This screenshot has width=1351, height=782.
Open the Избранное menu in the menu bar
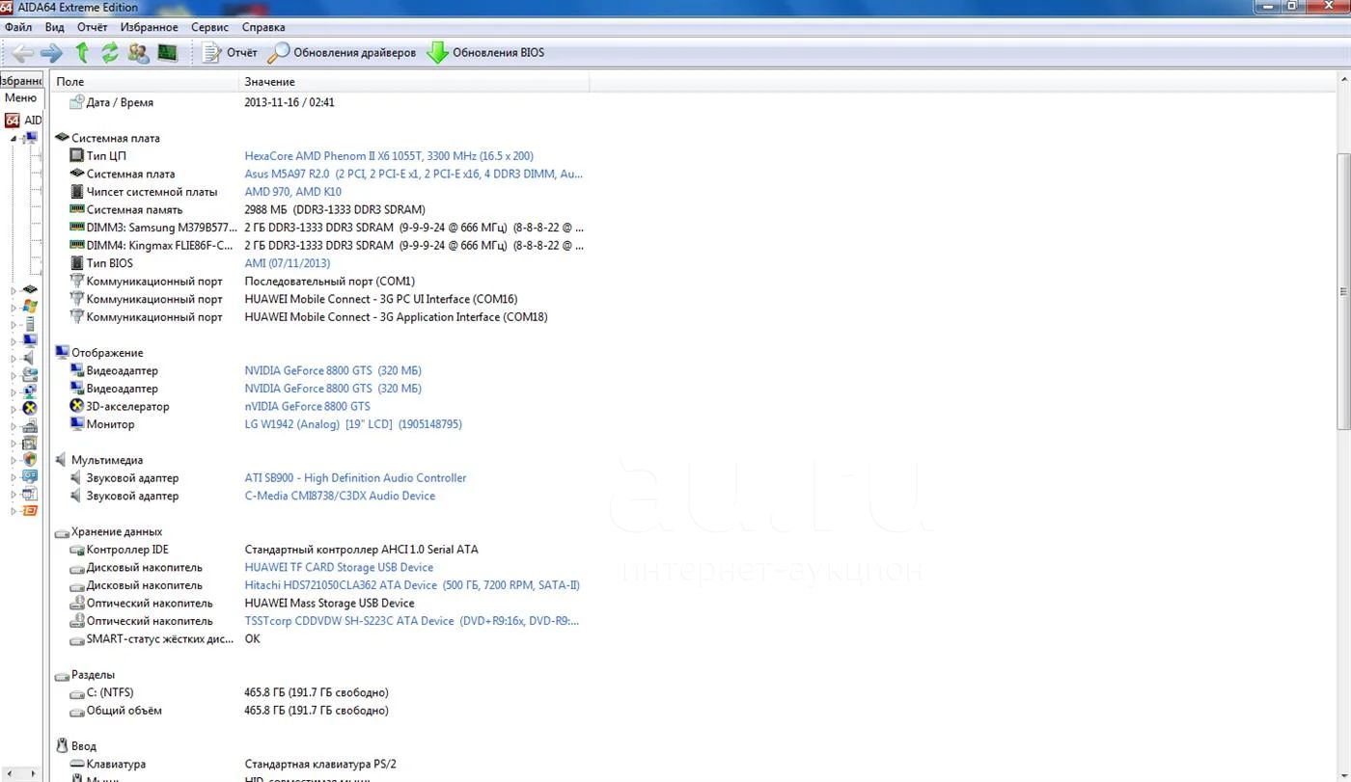149,27
